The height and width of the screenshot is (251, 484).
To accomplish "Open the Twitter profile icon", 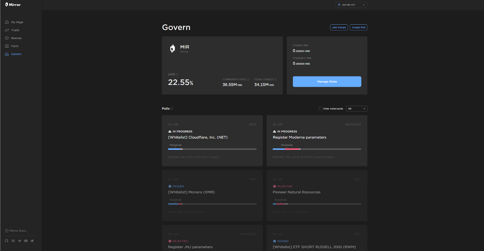I will pyautogui.click(x=32, y=241).
